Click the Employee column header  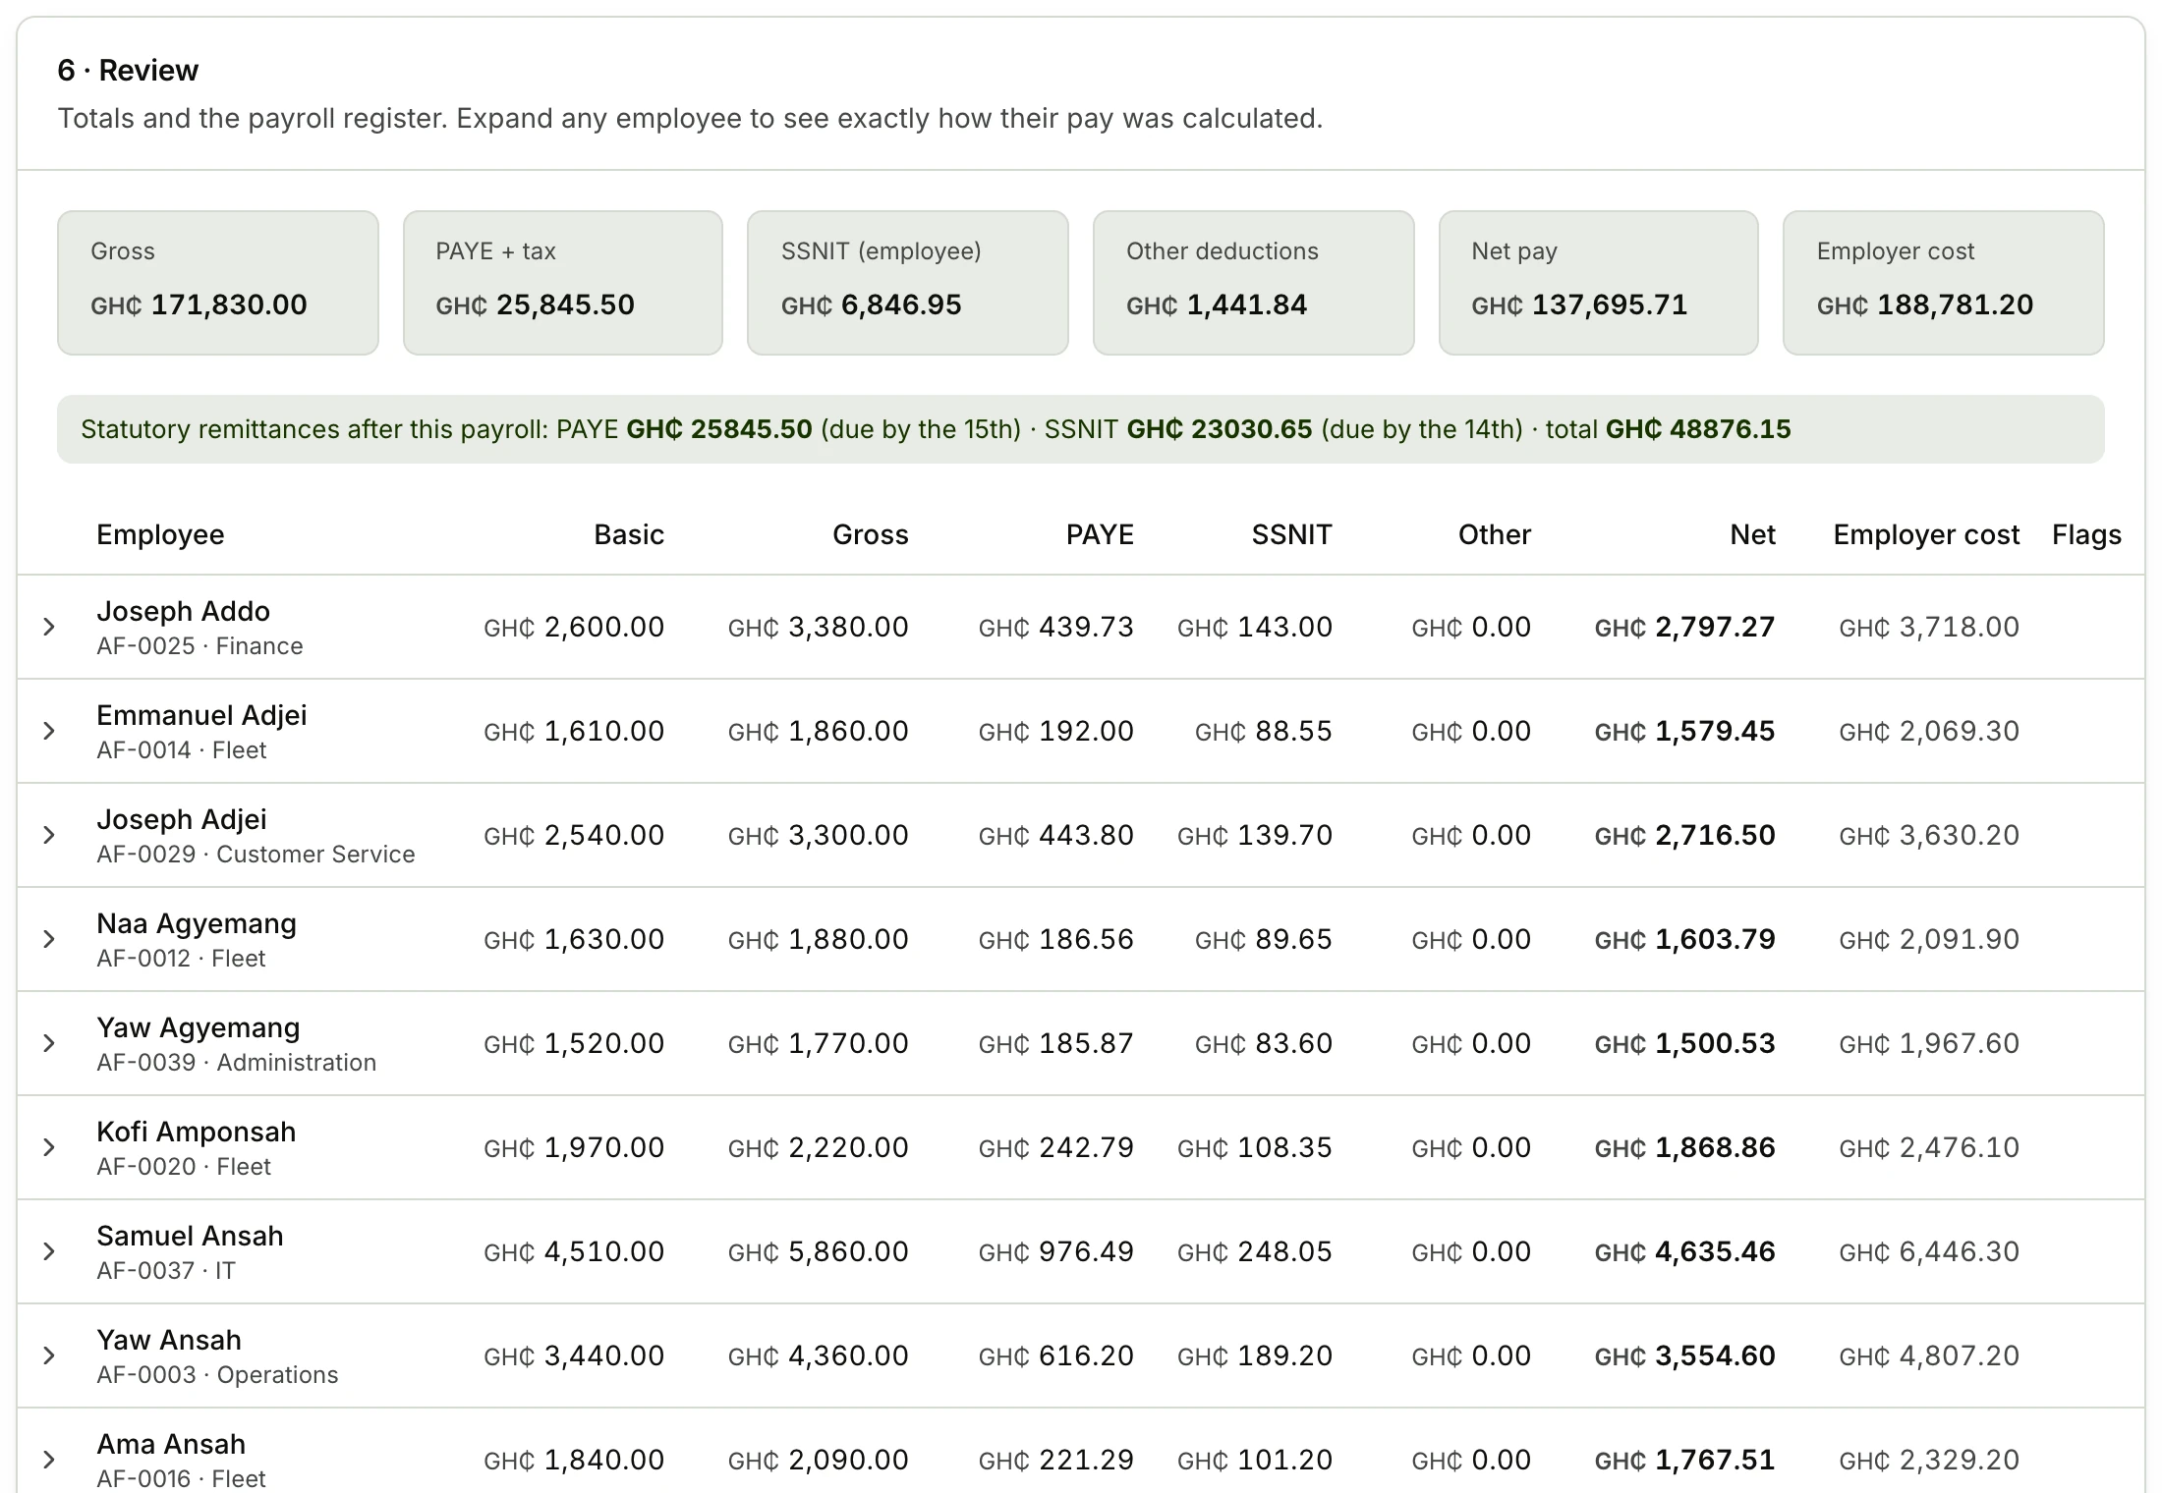[160, 534]
